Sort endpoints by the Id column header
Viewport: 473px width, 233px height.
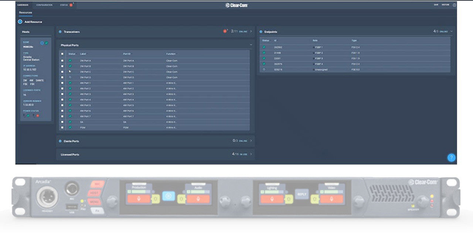click(x=275, y=40)
